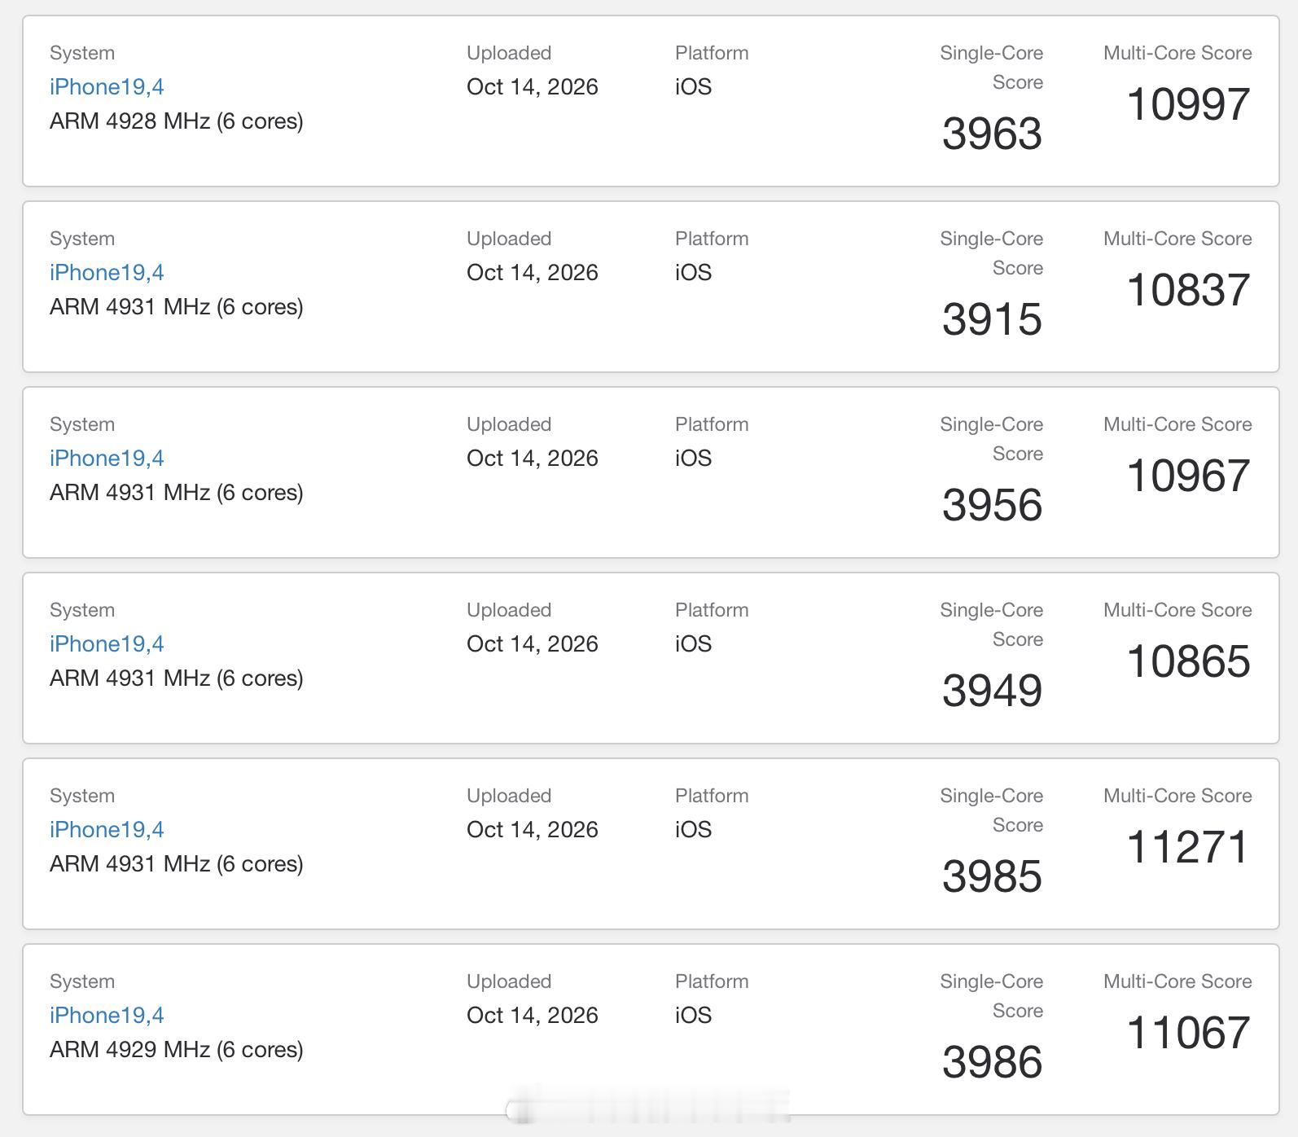Open the iPhone19,4 link with 10865 multi-core
Screen dimensions: 1298x1137
[107, 643]
